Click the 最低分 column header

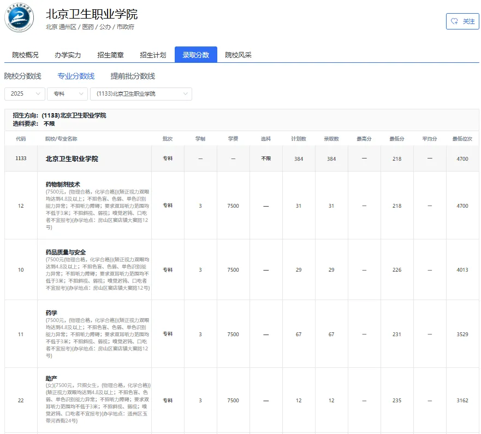click(397, 139)
